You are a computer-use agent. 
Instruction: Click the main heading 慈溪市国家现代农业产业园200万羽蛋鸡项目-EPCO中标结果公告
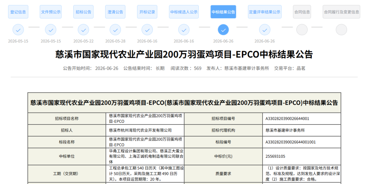coord(184,54)
